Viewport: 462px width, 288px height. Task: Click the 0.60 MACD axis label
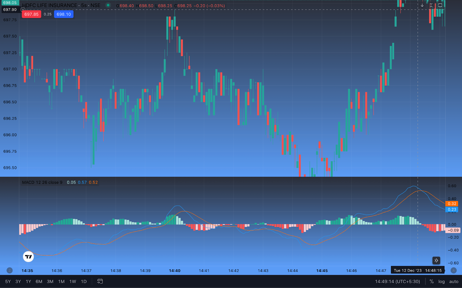pos(452,186)
